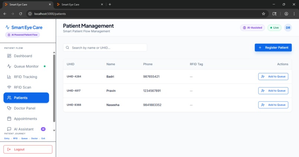This screenshot has width=299, height=157.
Task: Click the UHID column header
Action: 70,64
